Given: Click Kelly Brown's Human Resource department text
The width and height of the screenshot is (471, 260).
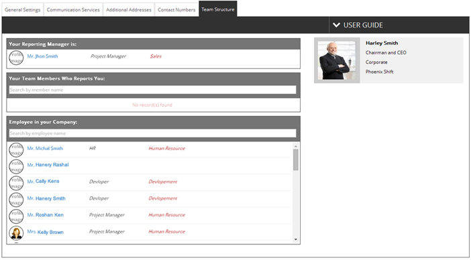Looking at the screenshot, I should pyautogui.click(x=166, y=231).
